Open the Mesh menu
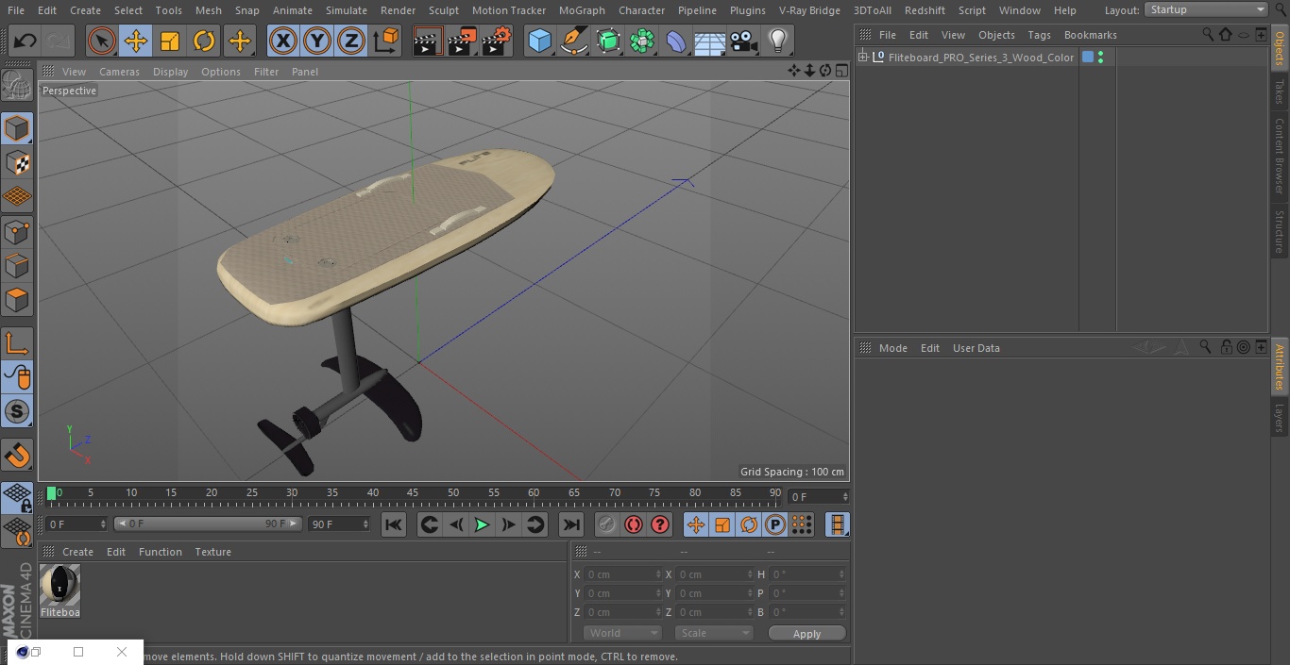The height and width of the screenshot is (665, 1290). tap(208, 10)
